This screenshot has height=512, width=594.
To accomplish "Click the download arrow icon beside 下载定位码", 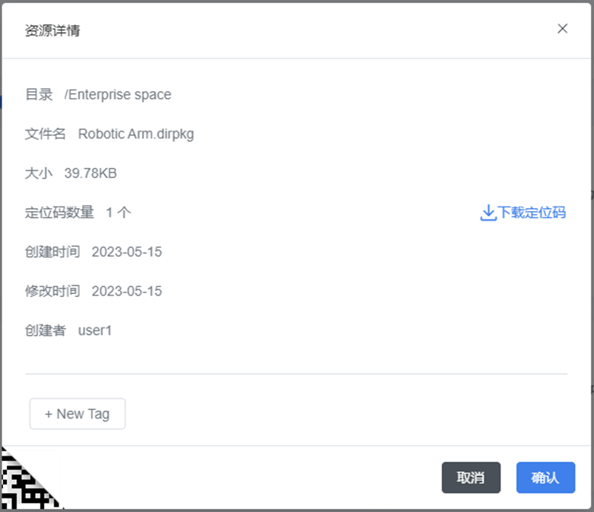I will click(x=488, y=213).
